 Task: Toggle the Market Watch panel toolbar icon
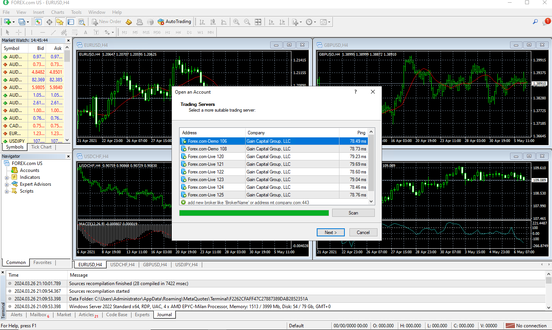coord(38,22)
